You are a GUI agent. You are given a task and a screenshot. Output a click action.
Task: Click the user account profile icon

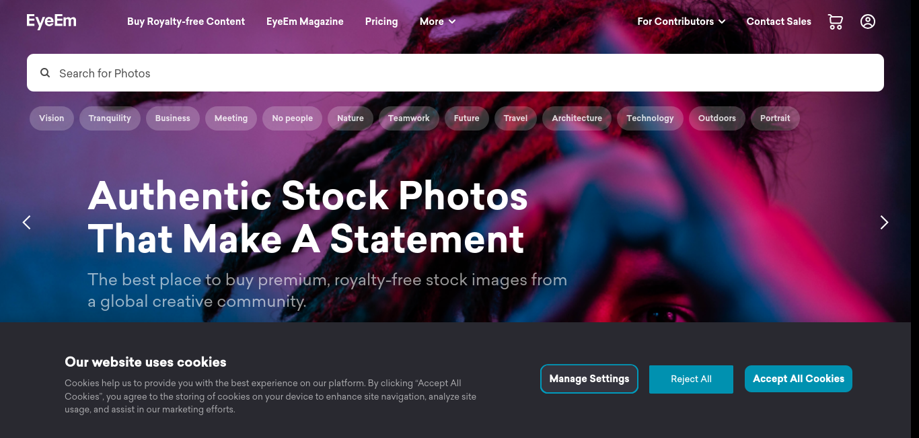(x=868, y=22)
